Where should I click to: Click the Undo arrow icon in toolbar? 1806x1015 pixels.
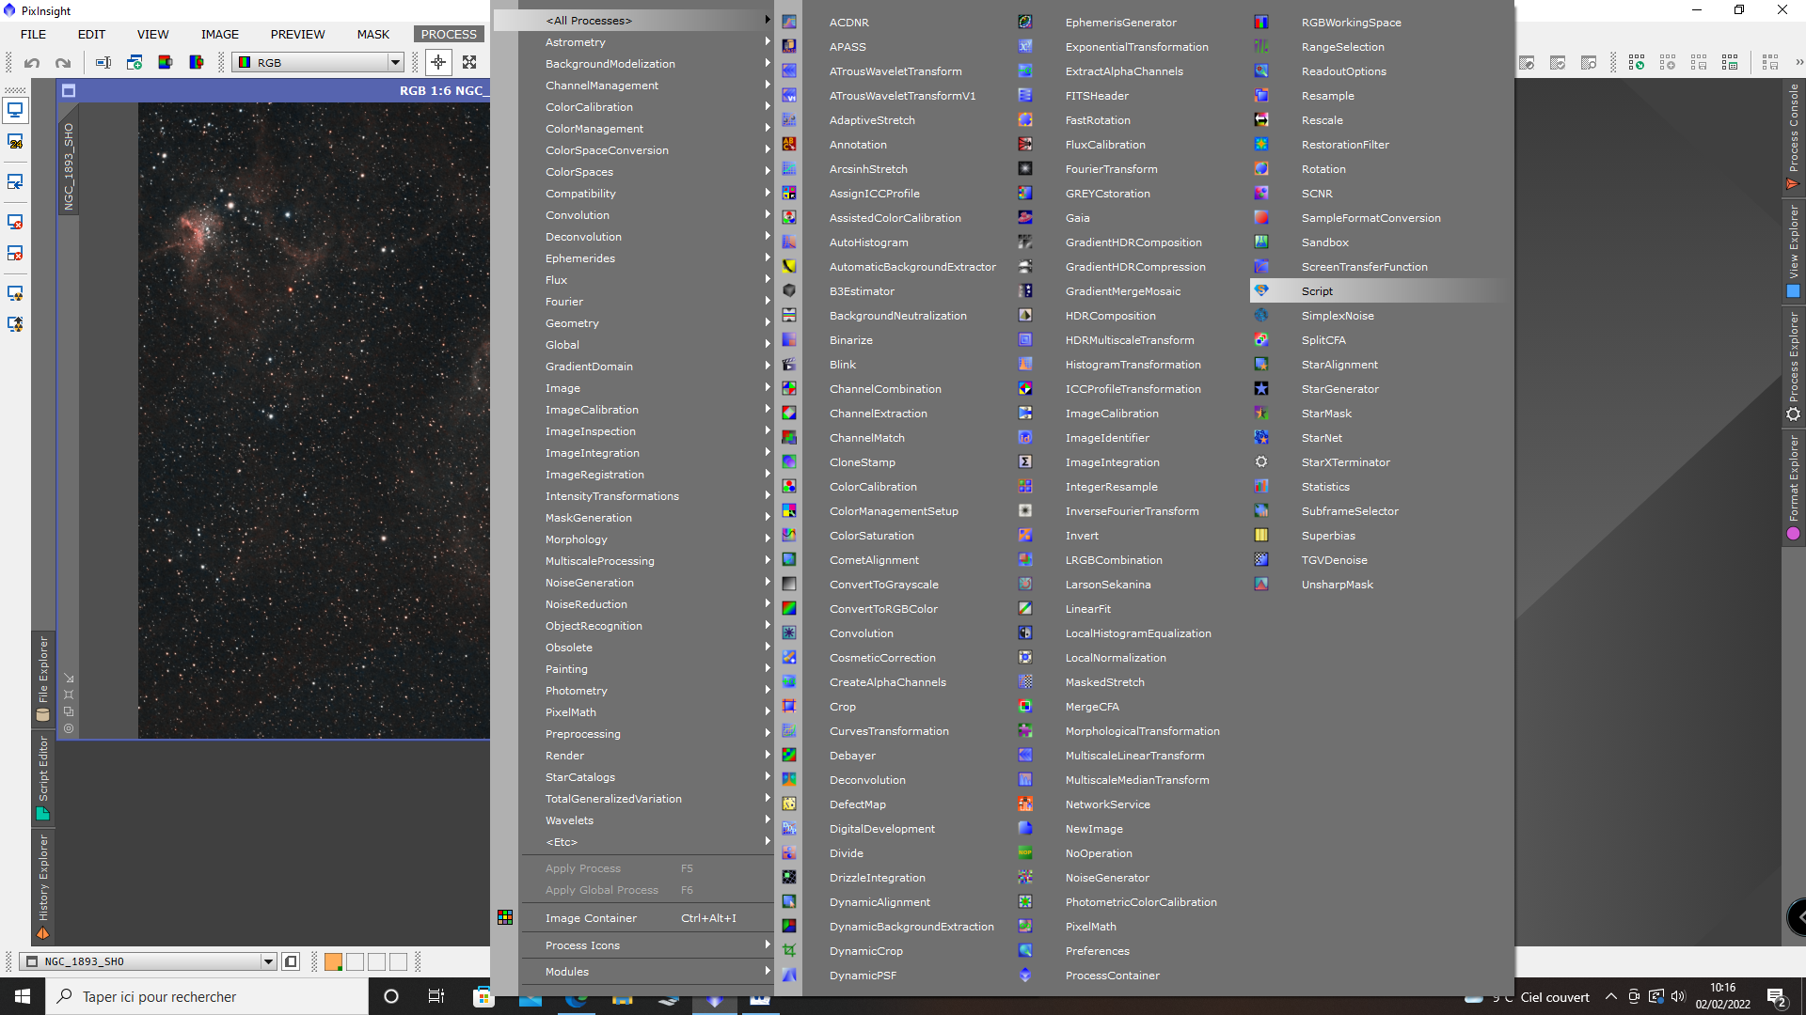(32, 63)
